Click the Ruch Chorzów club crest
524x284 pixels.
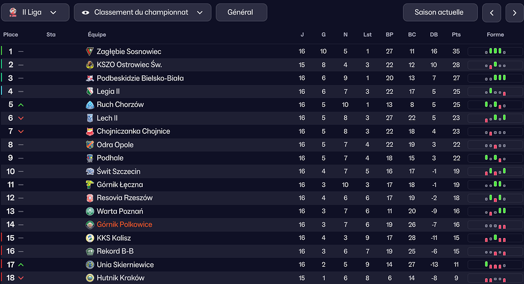coord(89,105)
